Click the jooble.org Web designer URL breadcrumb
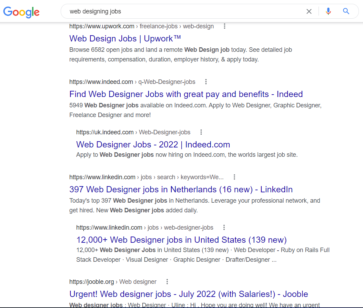 coord(113,282)
